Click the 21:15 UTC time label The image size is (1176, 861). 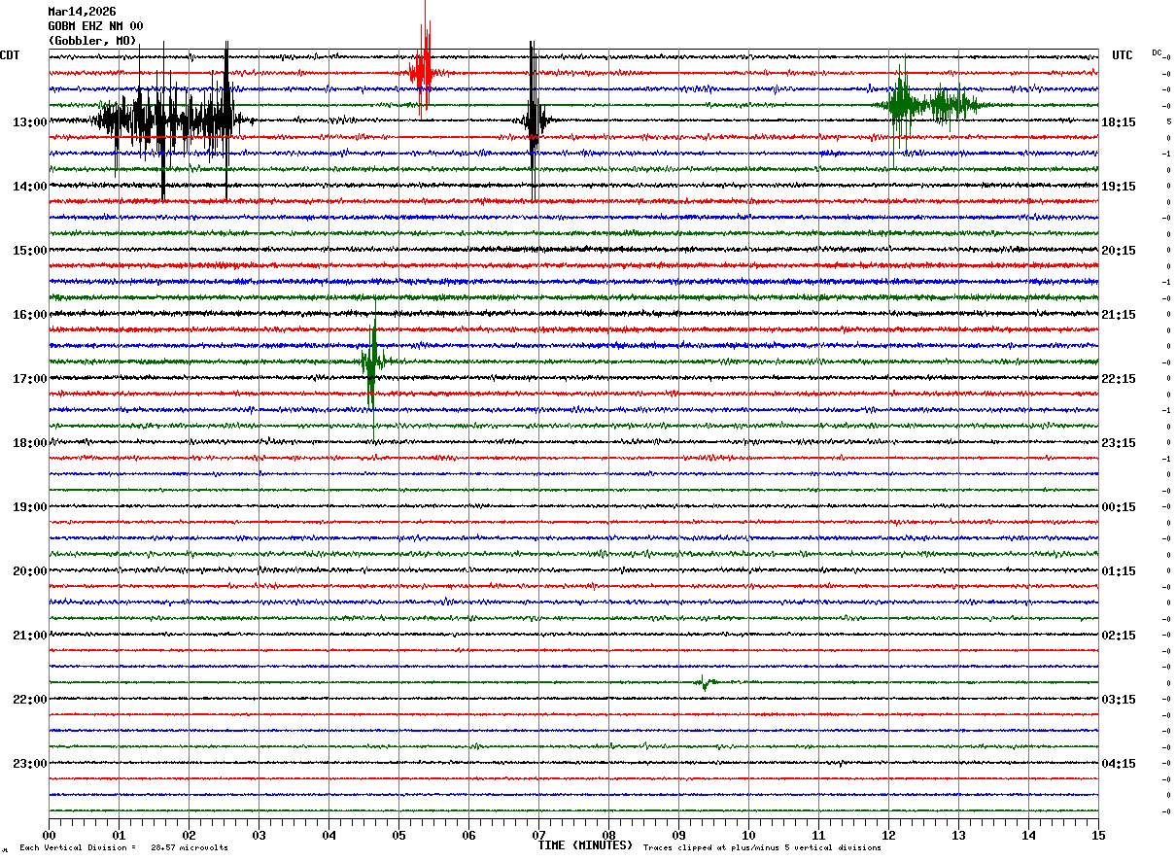pyautogui.click(x=1118, y=314)
